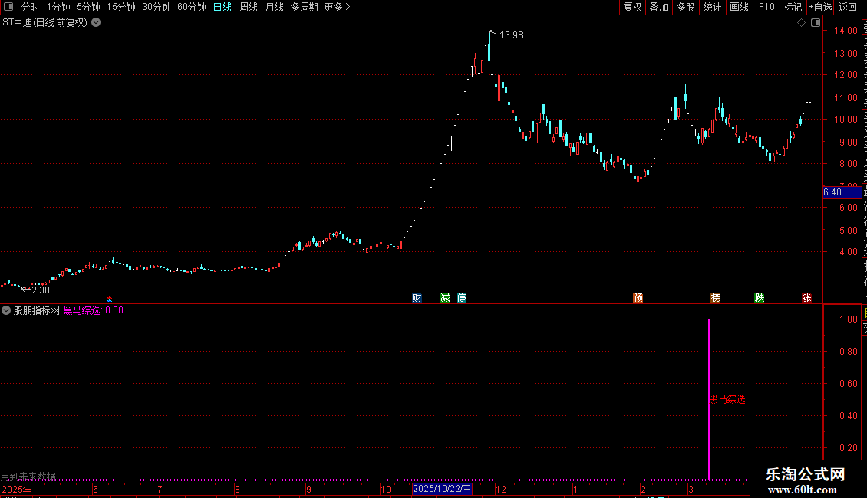
Task: Select the 1分钟 period tab
Action: (58, 7)
